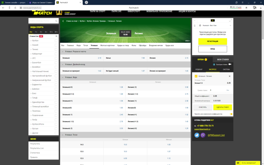The image size is (264, 165).
Task: Click the 262 отзыва star rating
Action: coord(235,7)
